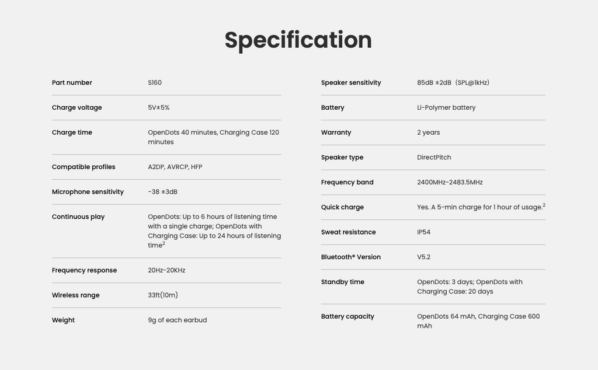Image resolution: width=598 pixels, height=370 pixels.
Task: Click the Specification heading
Action: point(298,40)
